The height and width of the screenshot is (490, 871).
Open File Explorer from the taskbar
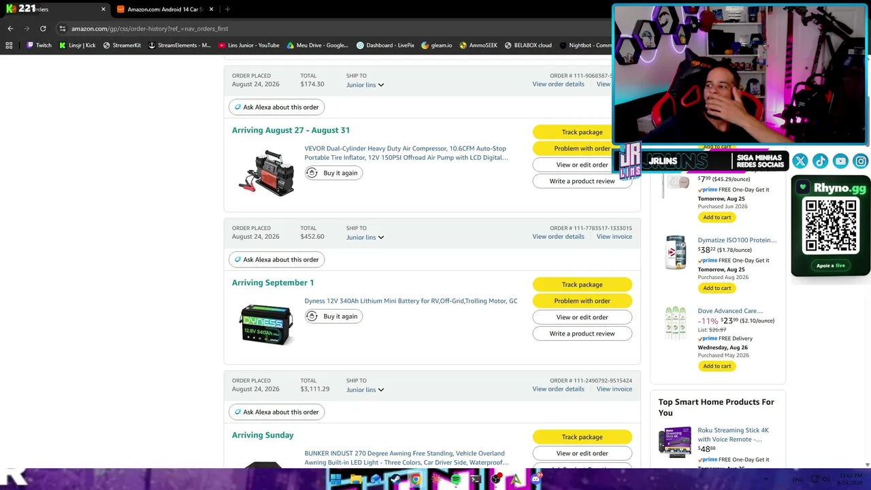(x=356, y=480)
